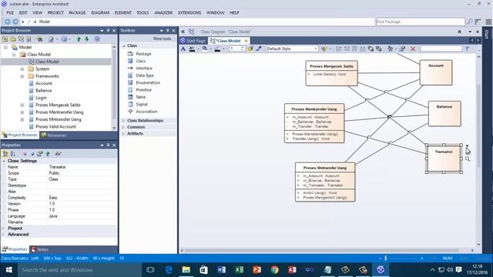
Task: Click the round help icon in Project Browser toolbar
Action: pos(97,39)
